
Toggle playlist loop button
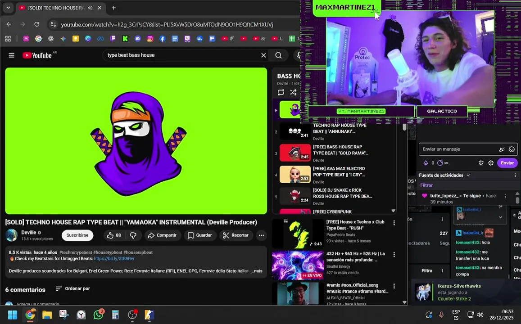point(281,92)
